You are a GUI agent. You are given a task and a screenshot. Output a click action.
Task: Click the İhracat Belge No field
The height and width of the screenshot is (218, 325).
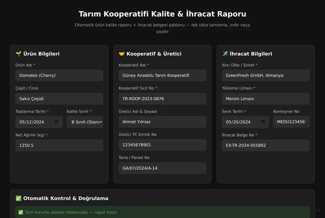[266, 145]
